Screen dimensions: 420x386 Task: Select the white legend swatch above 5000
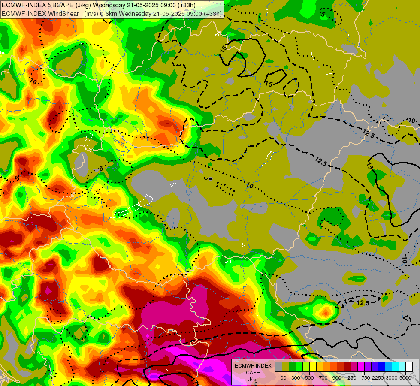click(409, 367)
